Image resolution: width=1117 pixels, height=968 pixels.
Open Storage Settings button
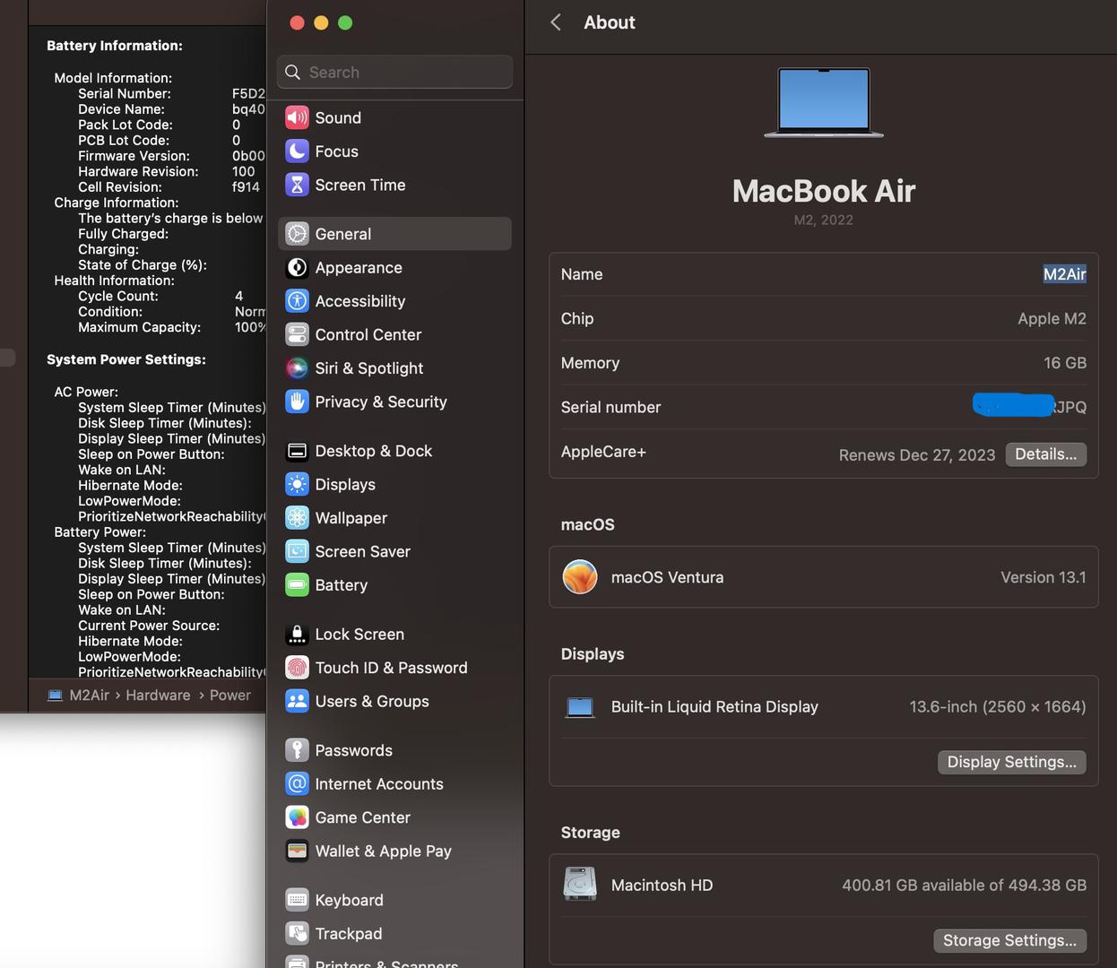1009,940
